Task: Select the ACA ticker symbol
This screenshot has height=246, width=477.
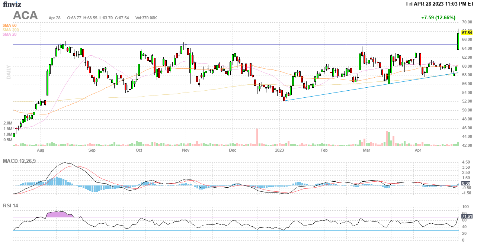Action: 25,15
